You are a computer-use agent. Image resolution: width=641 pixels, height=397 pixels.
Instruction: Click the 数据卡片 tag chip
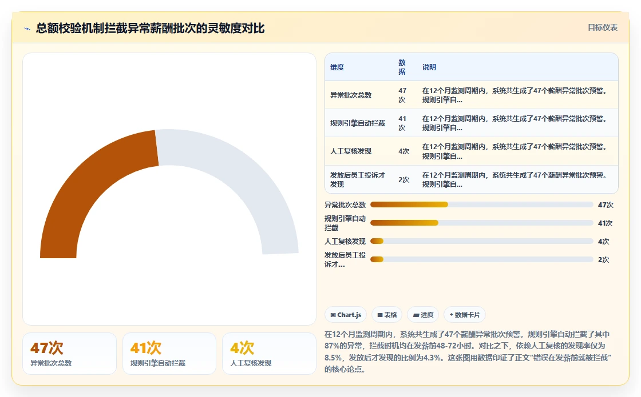click(x=464, y=315)
